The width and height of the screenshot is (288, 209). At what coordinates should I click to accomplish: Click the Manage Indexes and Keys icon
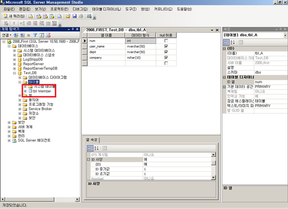click(29, 23)
